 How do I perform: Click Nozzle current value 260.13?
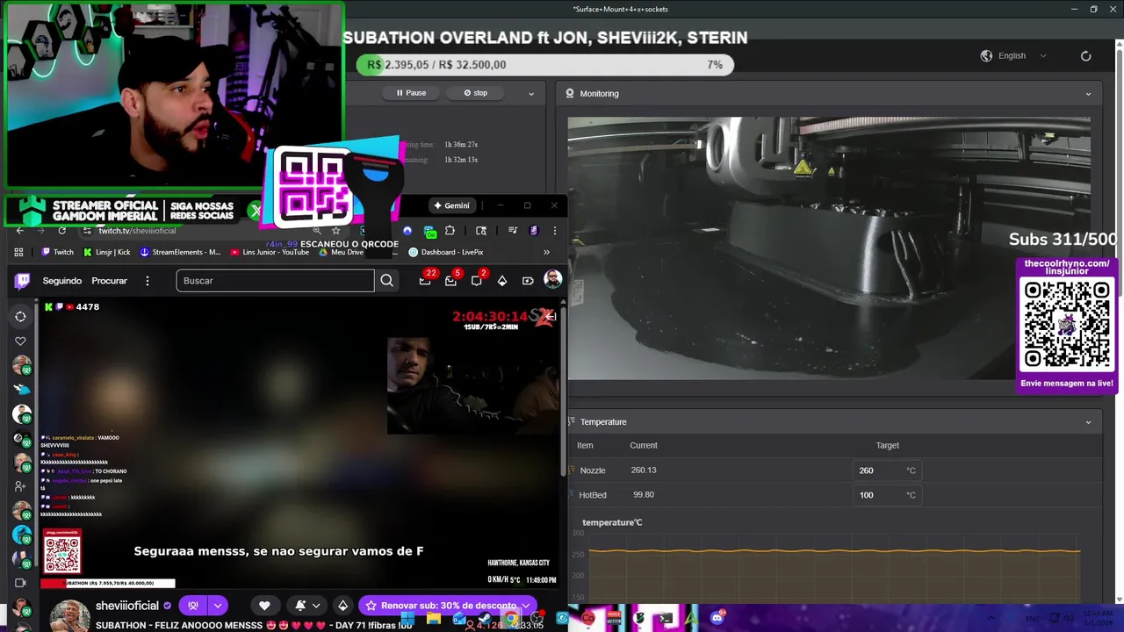point(644,470)
